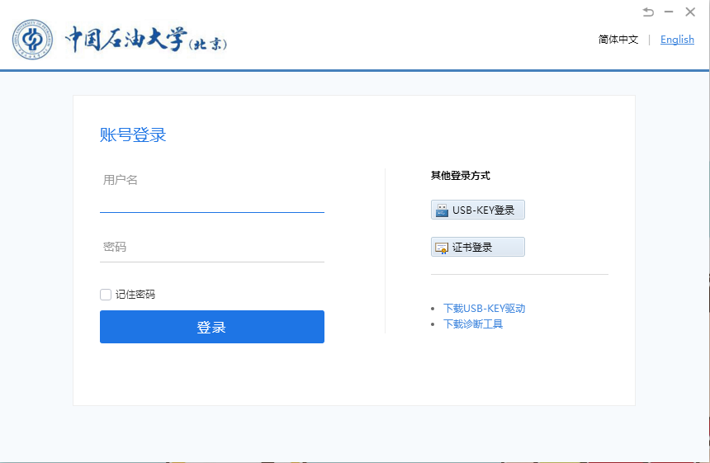Switch language to 简体中文
The image size is (710, 463).
[618, 40]
